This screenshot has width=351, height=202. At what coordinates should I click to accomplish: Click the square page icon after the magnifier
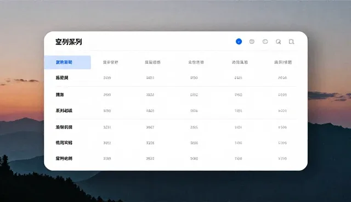pyautogui.click(x=291, y=42)
